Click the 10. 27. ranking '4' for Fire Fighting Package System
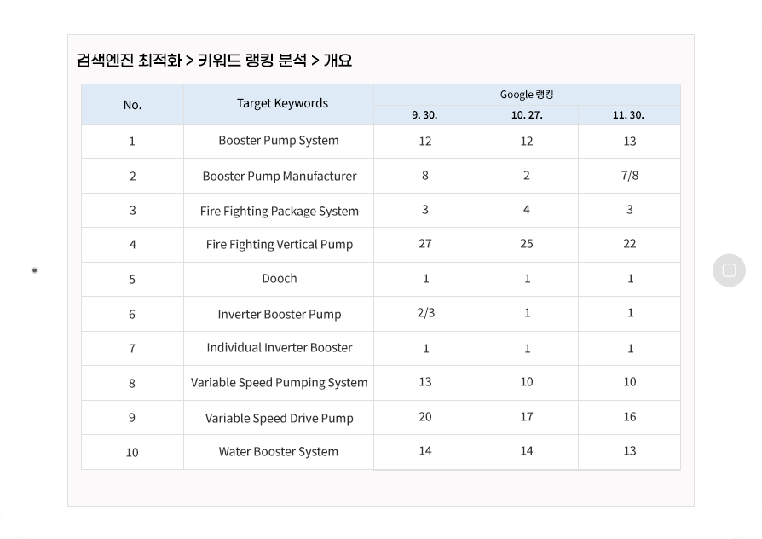The image size is (762, 539). click(x=527, y=210)
